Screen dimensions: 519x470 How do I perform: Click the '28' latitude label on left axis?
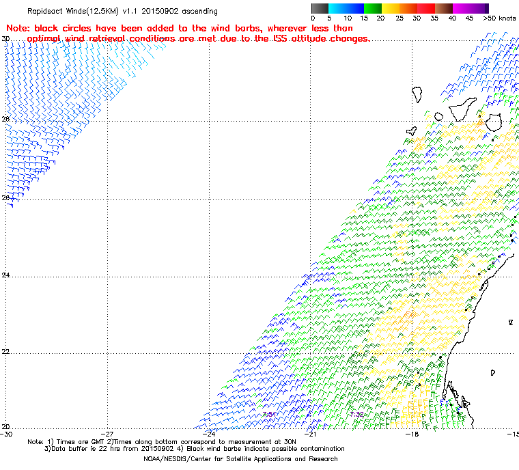pos(5,119)
